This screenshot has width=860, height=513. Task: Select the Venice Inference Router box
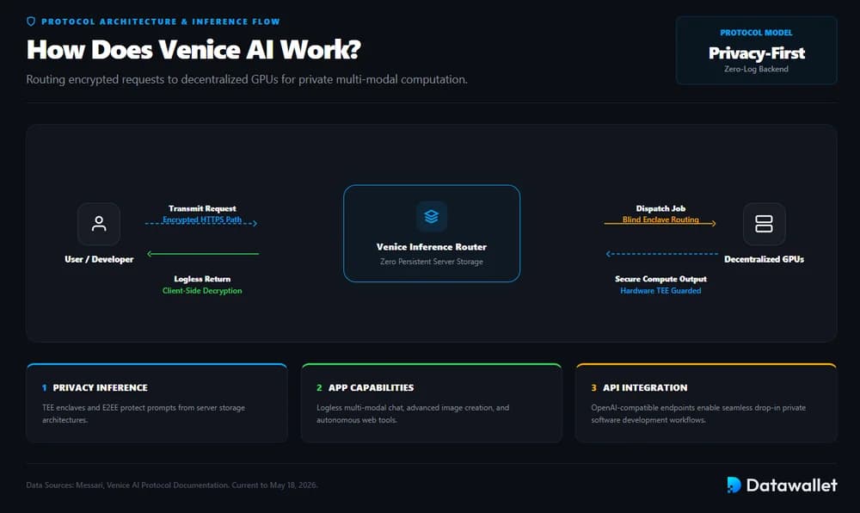click(x=432, y=233)
